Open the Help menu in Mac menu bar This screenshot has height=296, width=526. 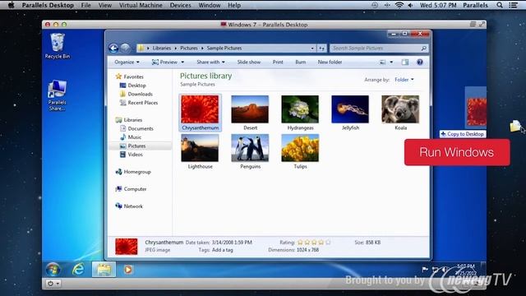[x=234, y=5]
